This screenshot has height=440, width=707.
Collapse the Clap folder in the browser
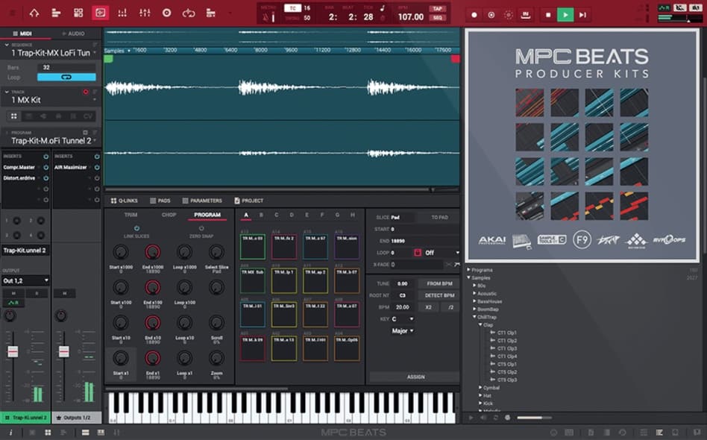[x=480, y=324]
